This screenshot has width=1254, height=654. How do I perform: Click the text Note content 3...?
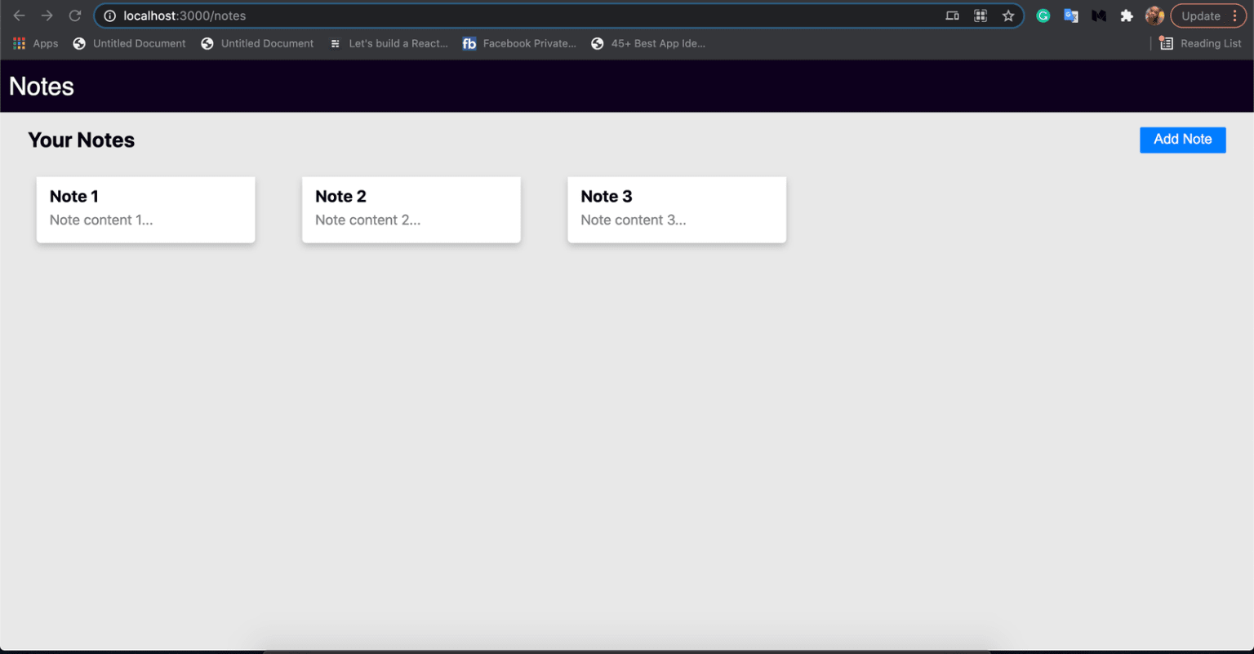[634, 220]
